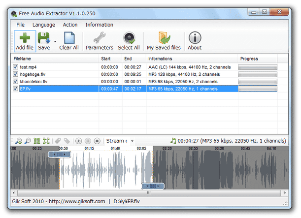Click hogehoge.flv end time 00:09:25
Screen dimensions: 301x218
[x=133, y=74]
